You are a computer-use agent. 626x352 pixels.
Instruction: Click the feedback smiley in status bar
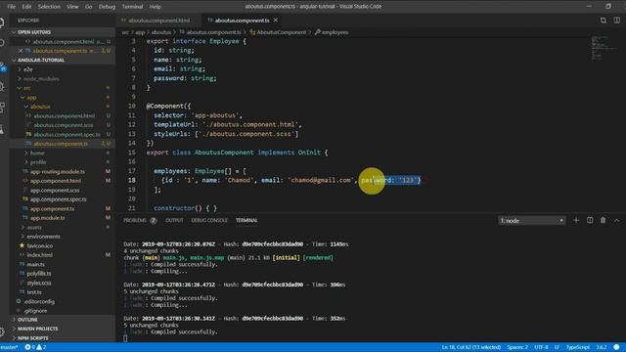[x=616, y=347]
